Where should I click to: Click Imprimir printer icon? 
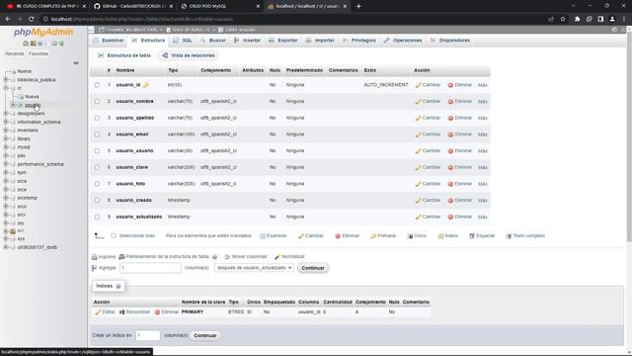point(95,257)
